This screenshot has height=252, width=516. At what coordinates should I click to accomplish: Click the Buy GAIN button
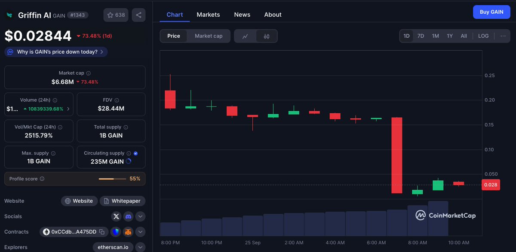click(x=491, y=12)
